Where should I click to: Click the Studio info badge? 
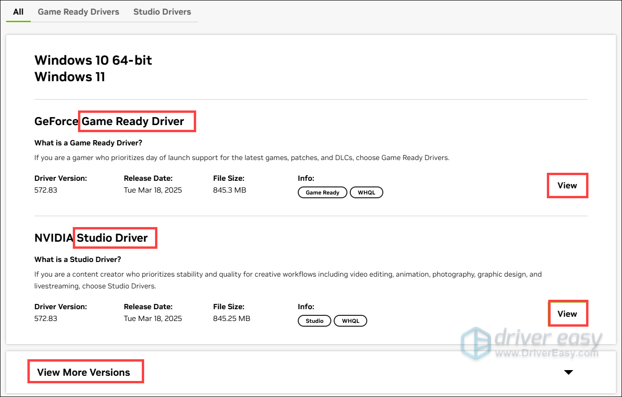(314, 321)
